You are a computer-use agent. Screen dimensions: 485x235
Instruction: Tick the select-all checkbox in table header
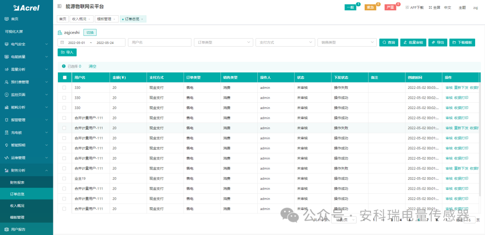point(65,78)
